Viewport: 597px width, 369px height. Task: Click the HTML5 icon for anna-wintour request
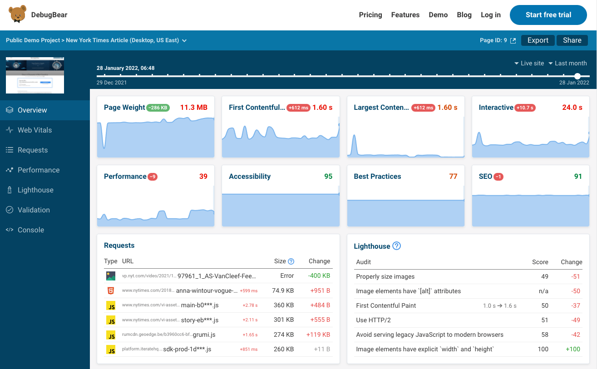click(x=111, y=290)
